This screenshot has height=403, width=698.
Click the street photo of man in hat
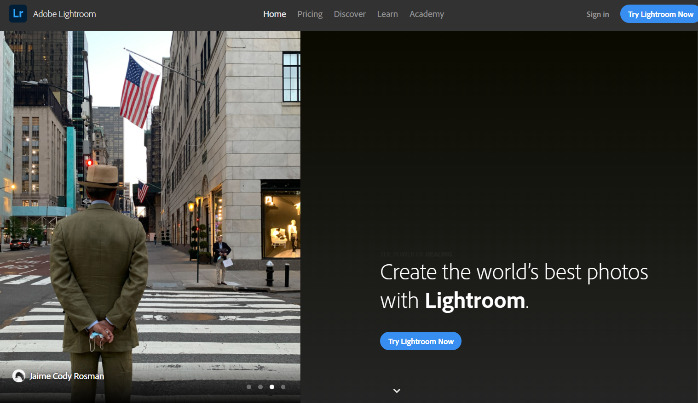[x=150, y=217]
